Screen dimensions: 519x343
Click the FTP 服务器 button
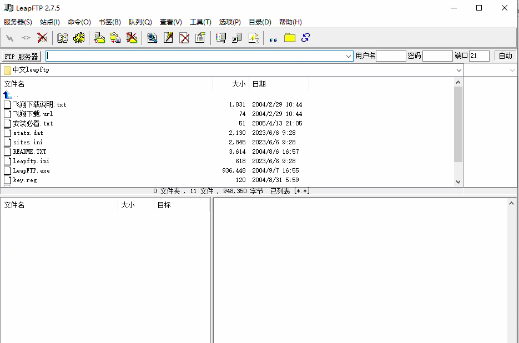pyautogui.click(x=22, y=57)
